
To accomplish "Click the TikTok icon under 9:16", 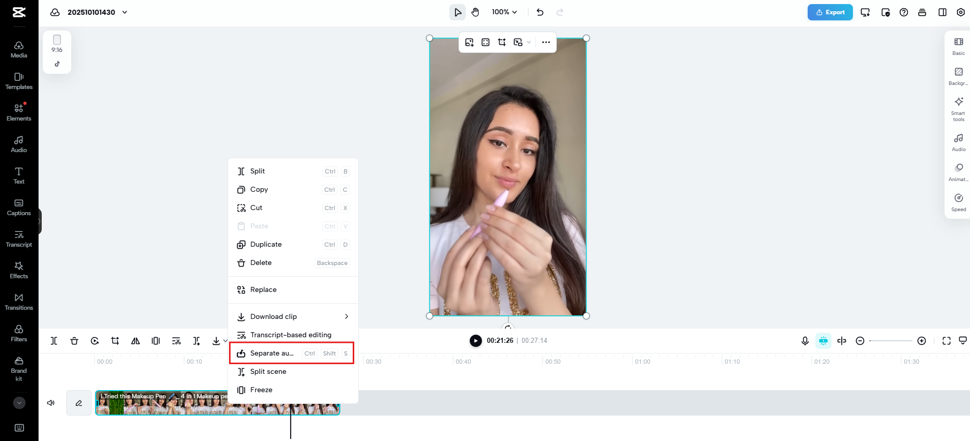I will point(57,64).
